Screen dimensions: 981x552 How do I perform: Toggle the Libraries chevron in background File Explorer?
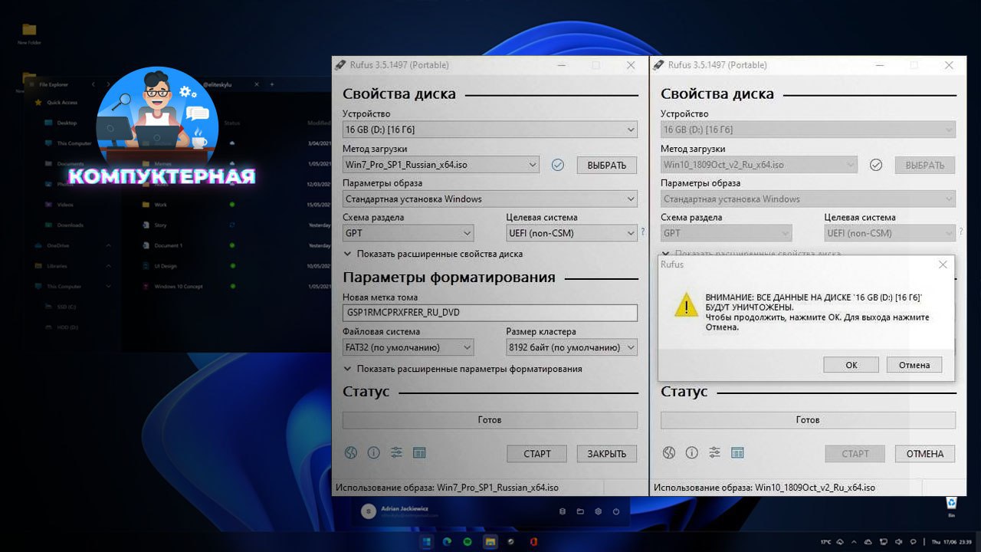coord(108,266)
